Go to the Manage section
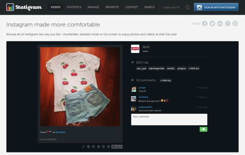Viewport: 245px width, 155px height. (x=93, y=7)
